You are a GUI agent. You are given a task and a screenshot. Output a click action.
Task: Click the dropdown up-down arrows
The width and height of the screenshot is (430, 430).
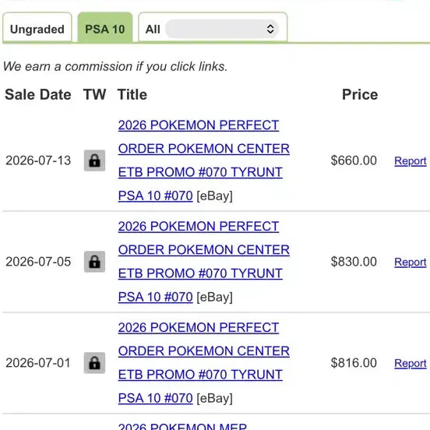(x=270, y=29)
